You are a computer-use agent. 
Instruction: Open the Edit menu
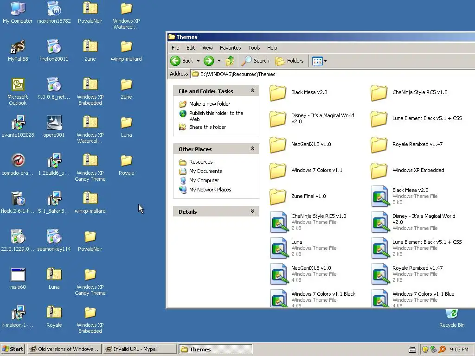coord(191,48)
